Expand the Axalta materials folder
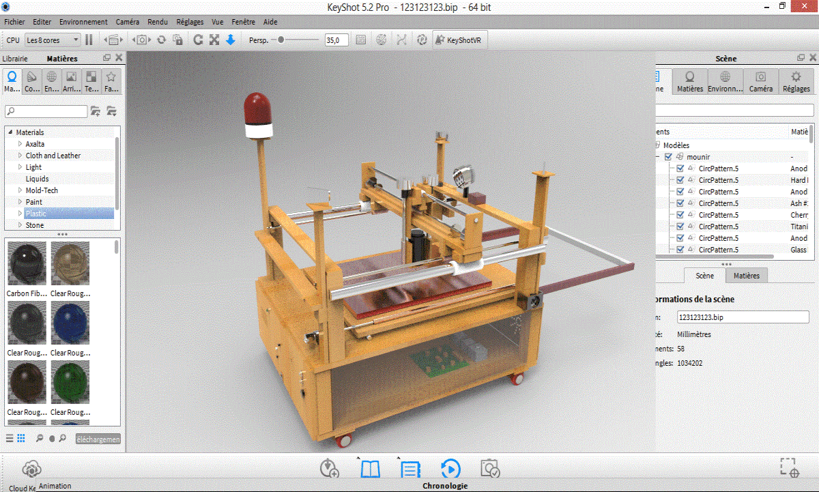The image size is (819, 492). (x=20, y=144)
